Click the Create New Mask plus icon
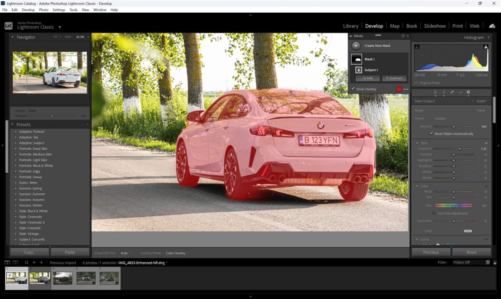501x299 pixels. pos(356,46)
